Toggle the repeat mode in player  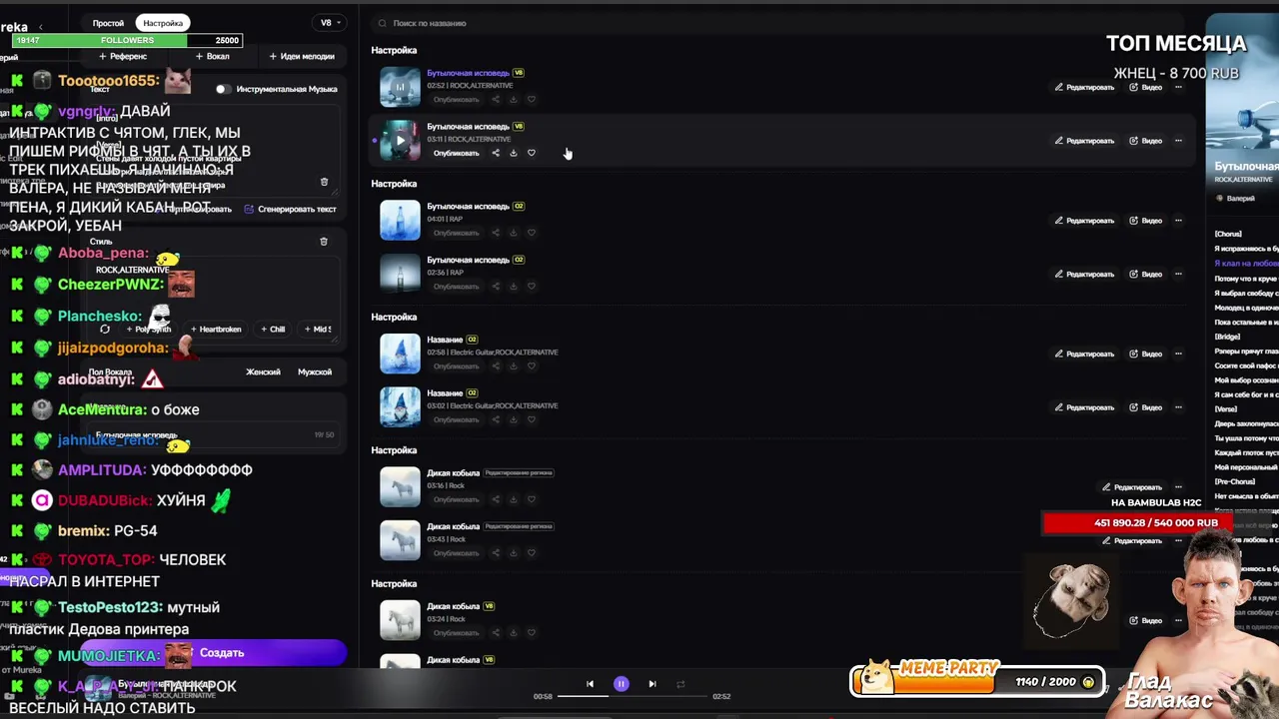pyautogui.click(x=680, y=684)
